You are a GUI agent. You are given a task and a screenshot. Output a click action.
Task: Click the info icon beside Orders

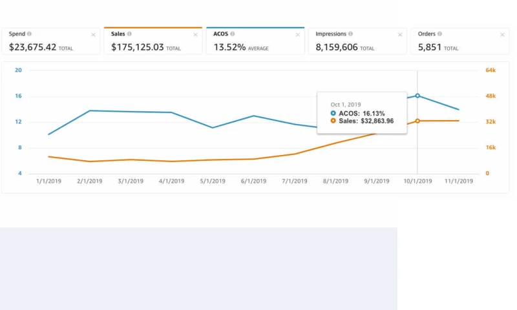click(x=439, y=34)
